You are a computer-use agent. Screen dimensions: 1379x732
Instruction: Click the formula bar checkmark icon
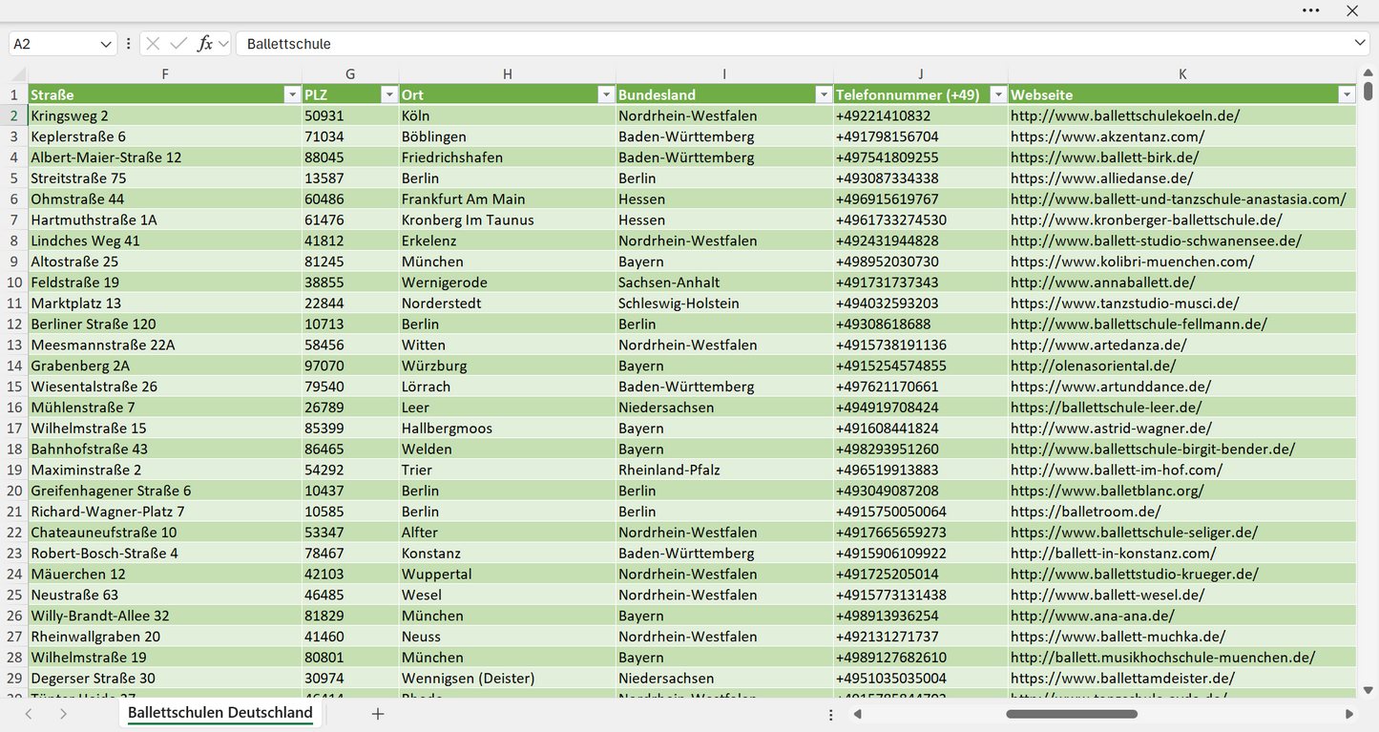(178, 44)
